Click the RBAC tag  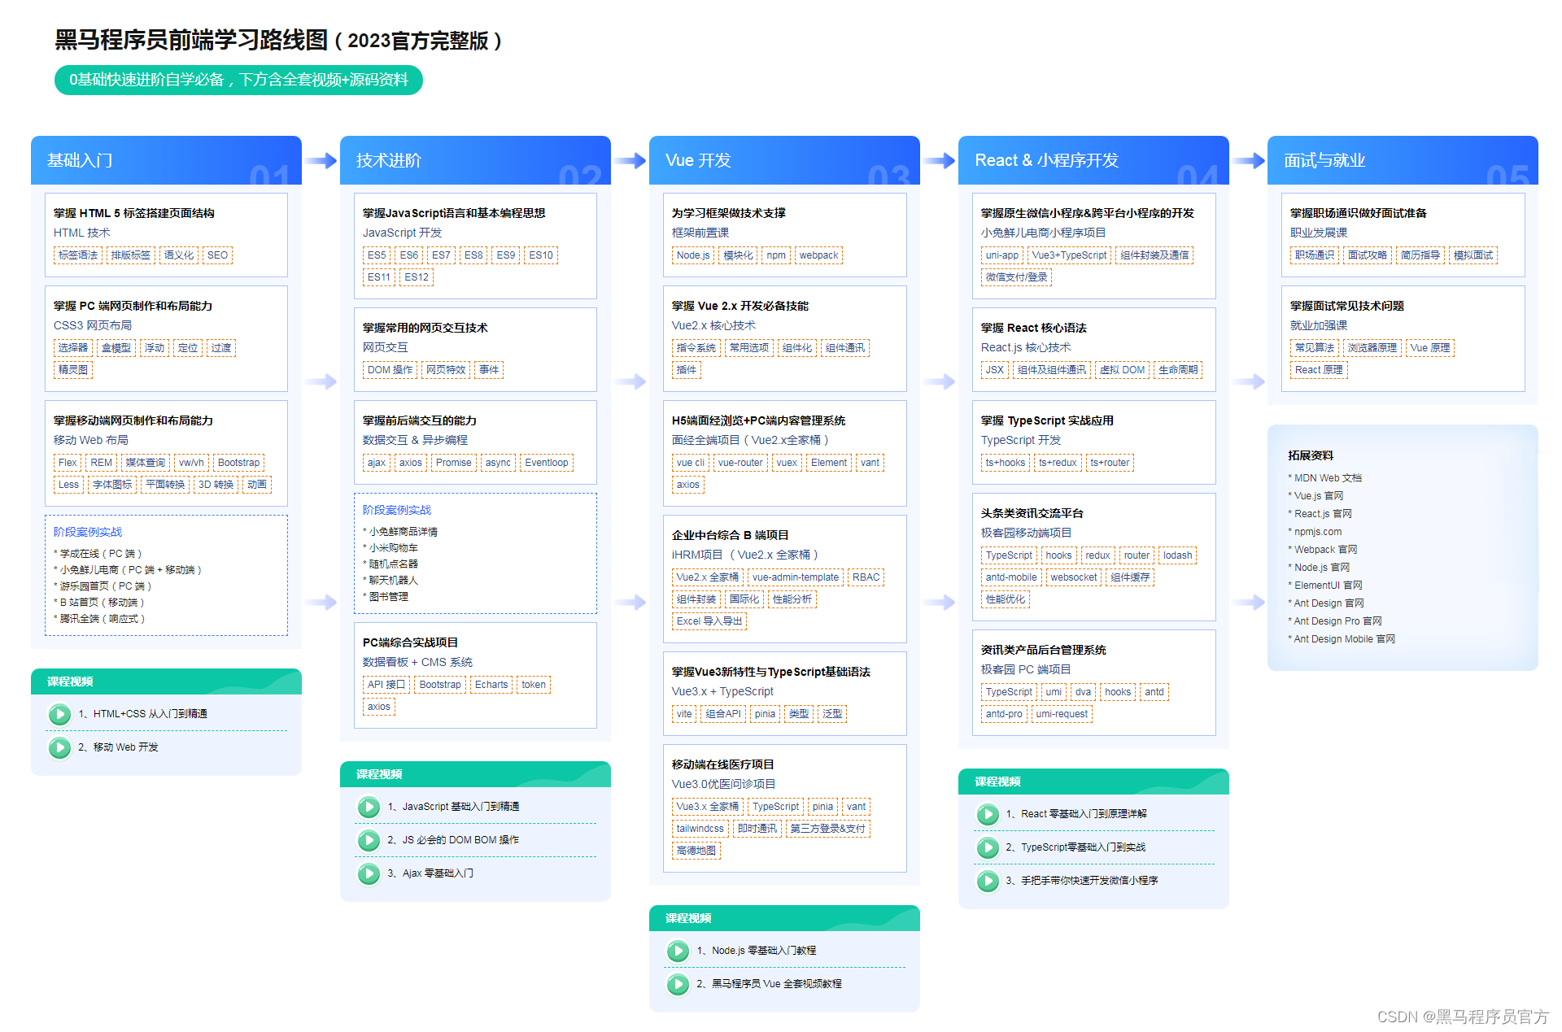(x=866, y=577)
